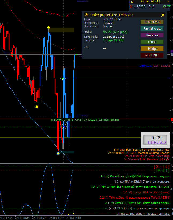Viewport: 173px width, 220px height.
Task: Click the yellow highlighted zone near the top star
Action: (x=62, y=30)
